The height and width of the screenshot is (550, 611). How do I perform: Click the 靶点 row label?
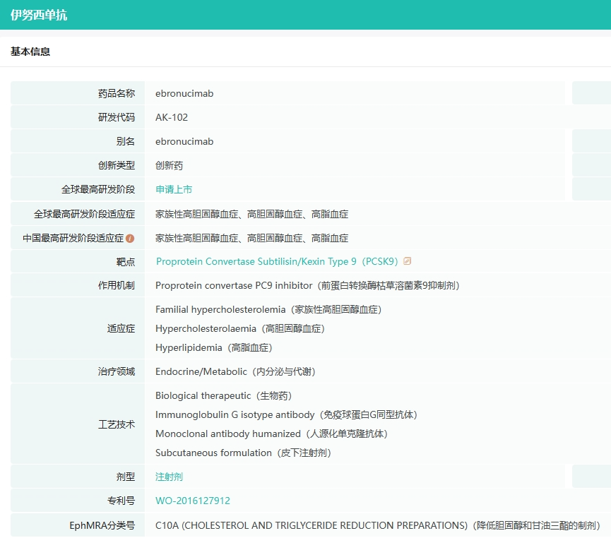[x=125, y=262]
